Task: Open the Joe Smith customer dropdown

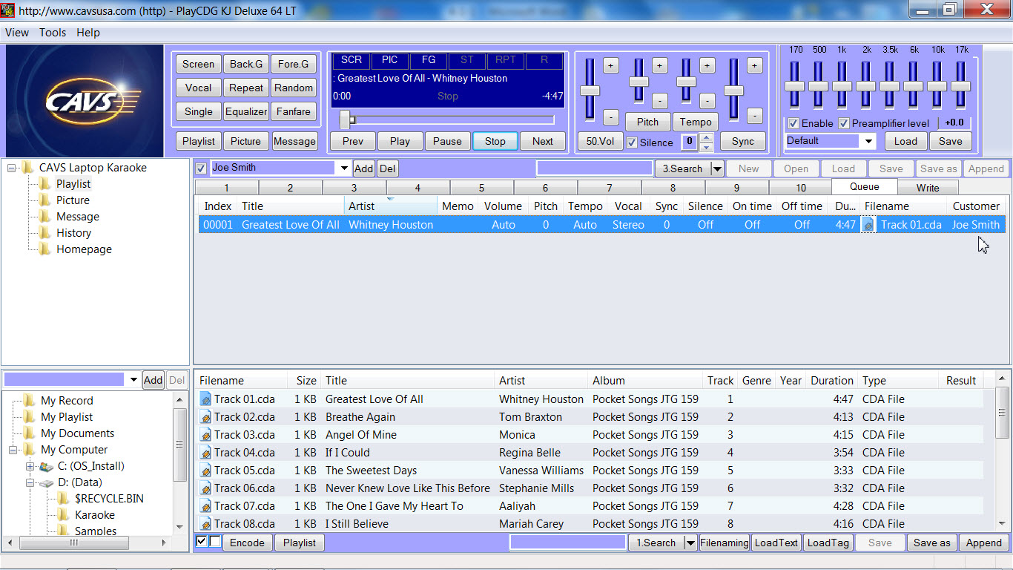Action: [344, 168]
